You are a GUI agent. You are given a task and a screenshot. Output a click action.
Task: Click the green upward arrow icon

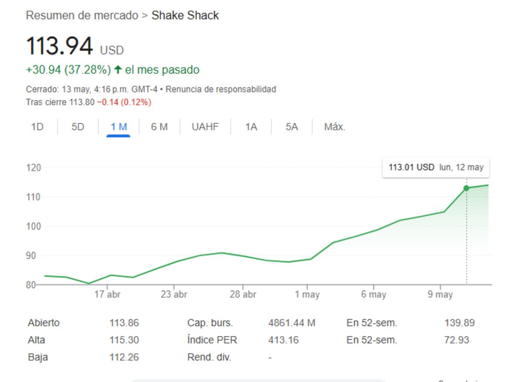pyautogui.click(x=118, y=70)
